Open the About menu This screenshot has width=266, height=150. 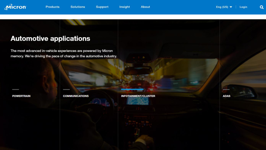[146, 7]
